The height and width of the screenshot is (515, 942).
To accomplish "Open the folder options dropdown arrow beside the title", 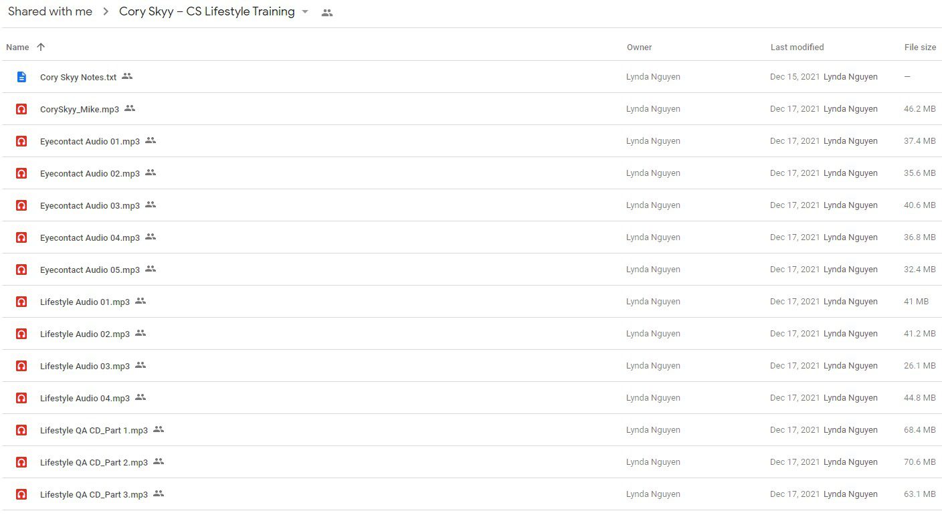I will [x=305, y=12].
